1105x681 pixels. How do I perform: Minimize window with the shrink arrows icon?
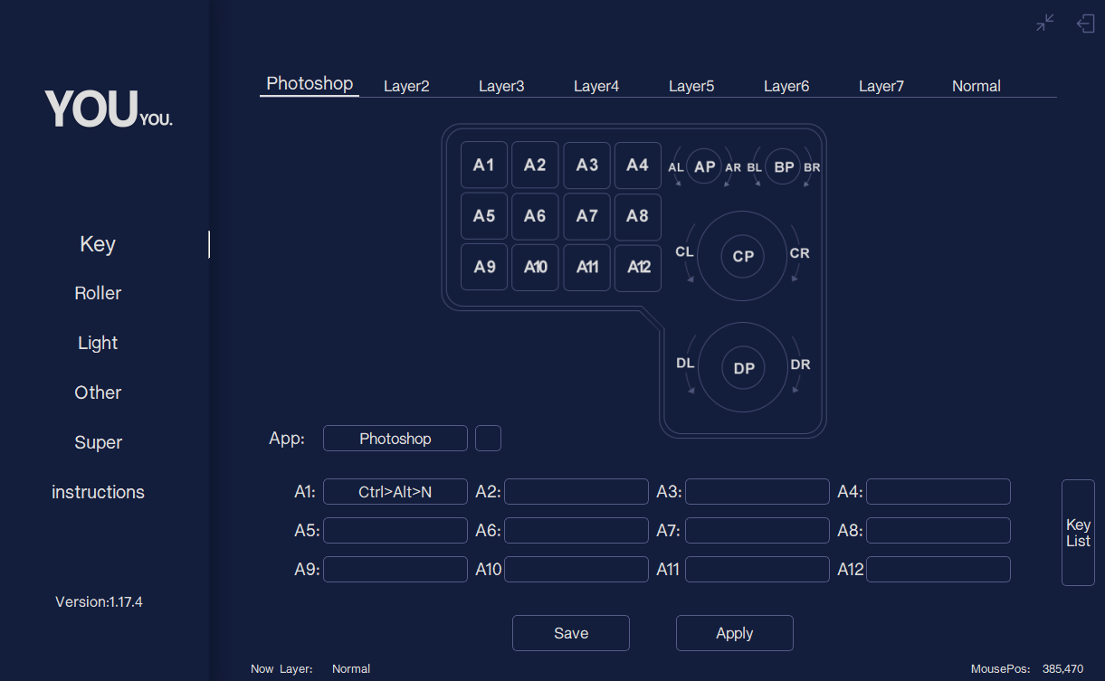tap(1045, 23)
